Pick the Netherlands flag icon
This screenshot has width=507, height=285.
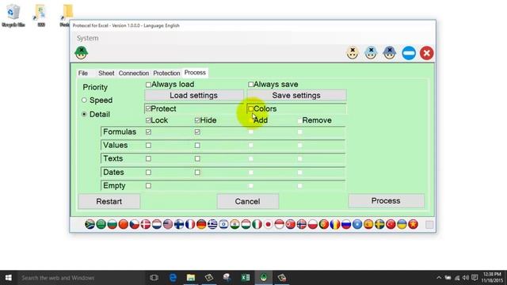tap(157, 224)
